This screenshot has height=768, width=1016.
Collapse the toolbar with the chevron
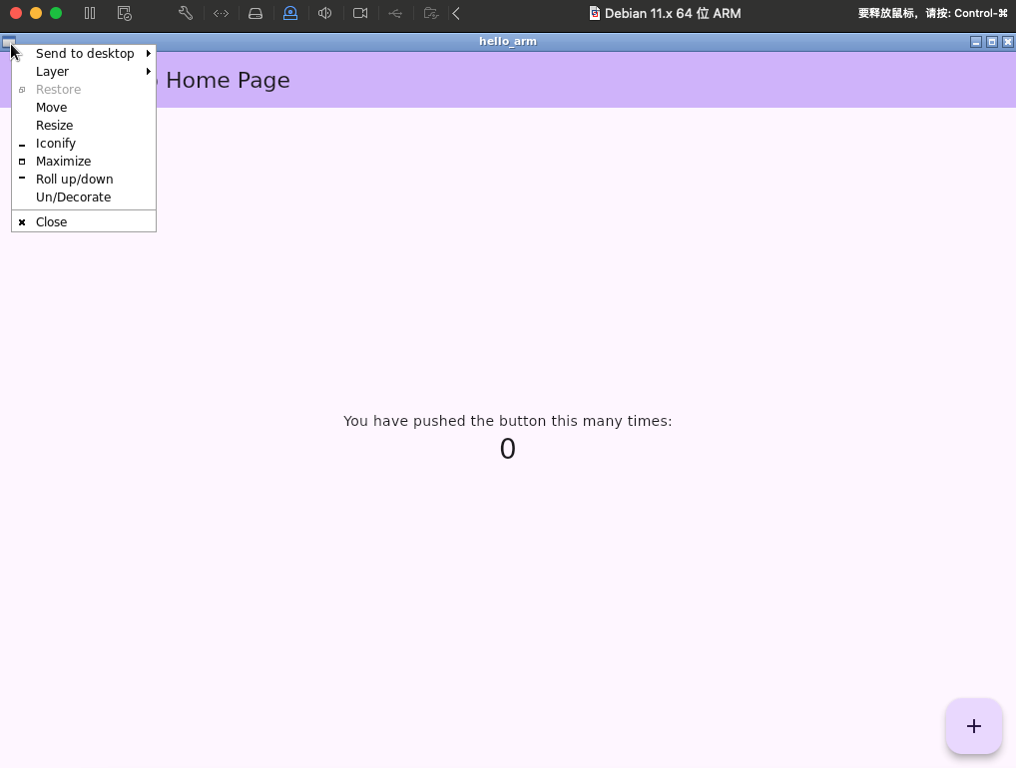[455, 13]
